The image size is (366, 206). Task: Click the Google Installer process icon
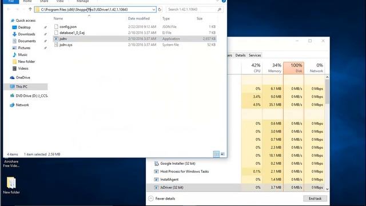156,164
